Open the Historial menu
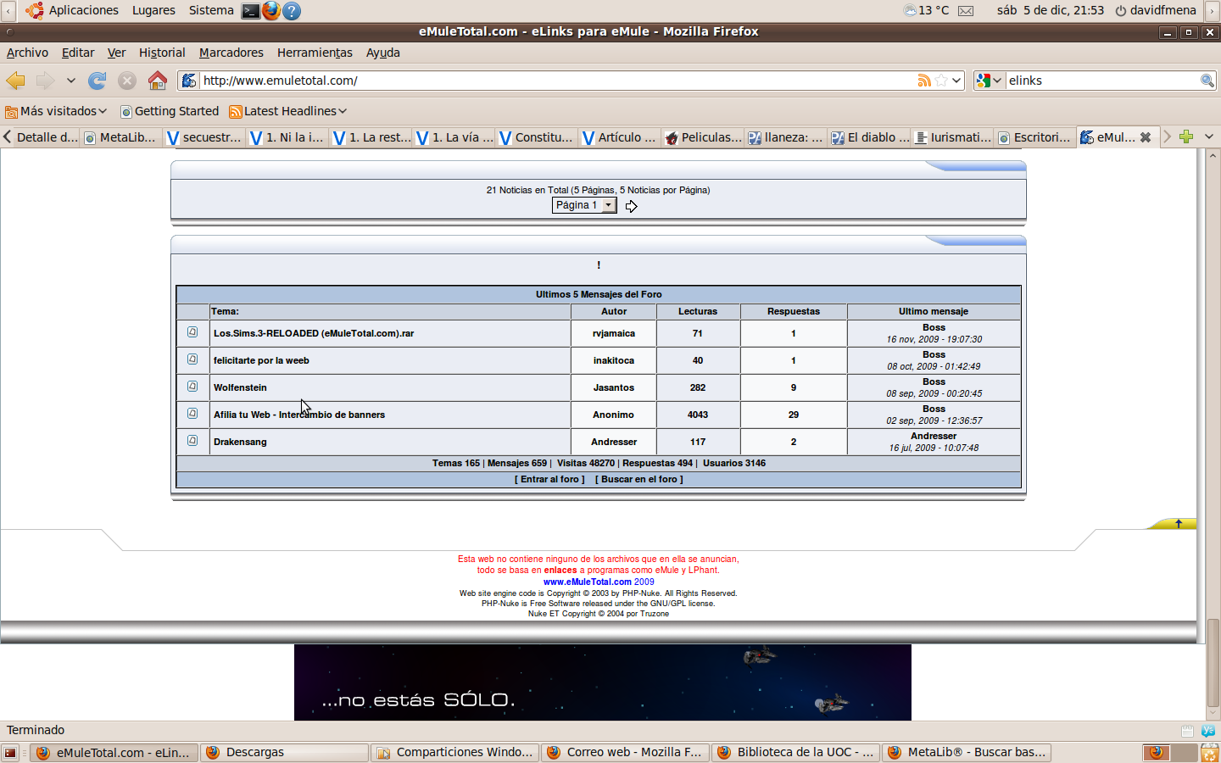 click(162, 53)
